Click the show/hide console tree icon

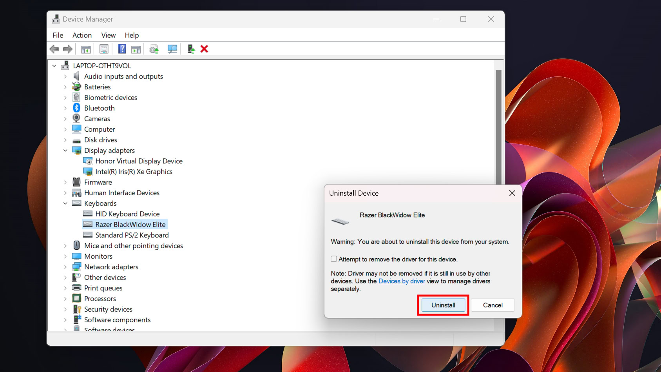pos(86,49)
